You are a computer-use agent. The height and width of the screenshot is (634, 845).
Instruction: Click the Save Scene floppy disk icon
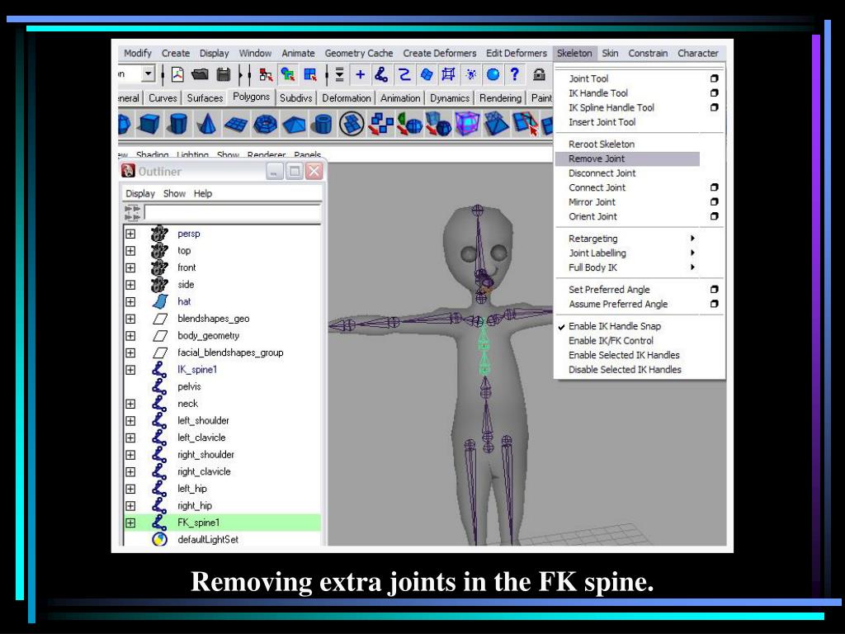tap(223, 74)
